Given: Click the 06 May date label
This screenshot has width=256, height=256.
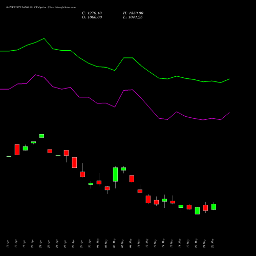Looking at the screenshot, I should 114,243.
